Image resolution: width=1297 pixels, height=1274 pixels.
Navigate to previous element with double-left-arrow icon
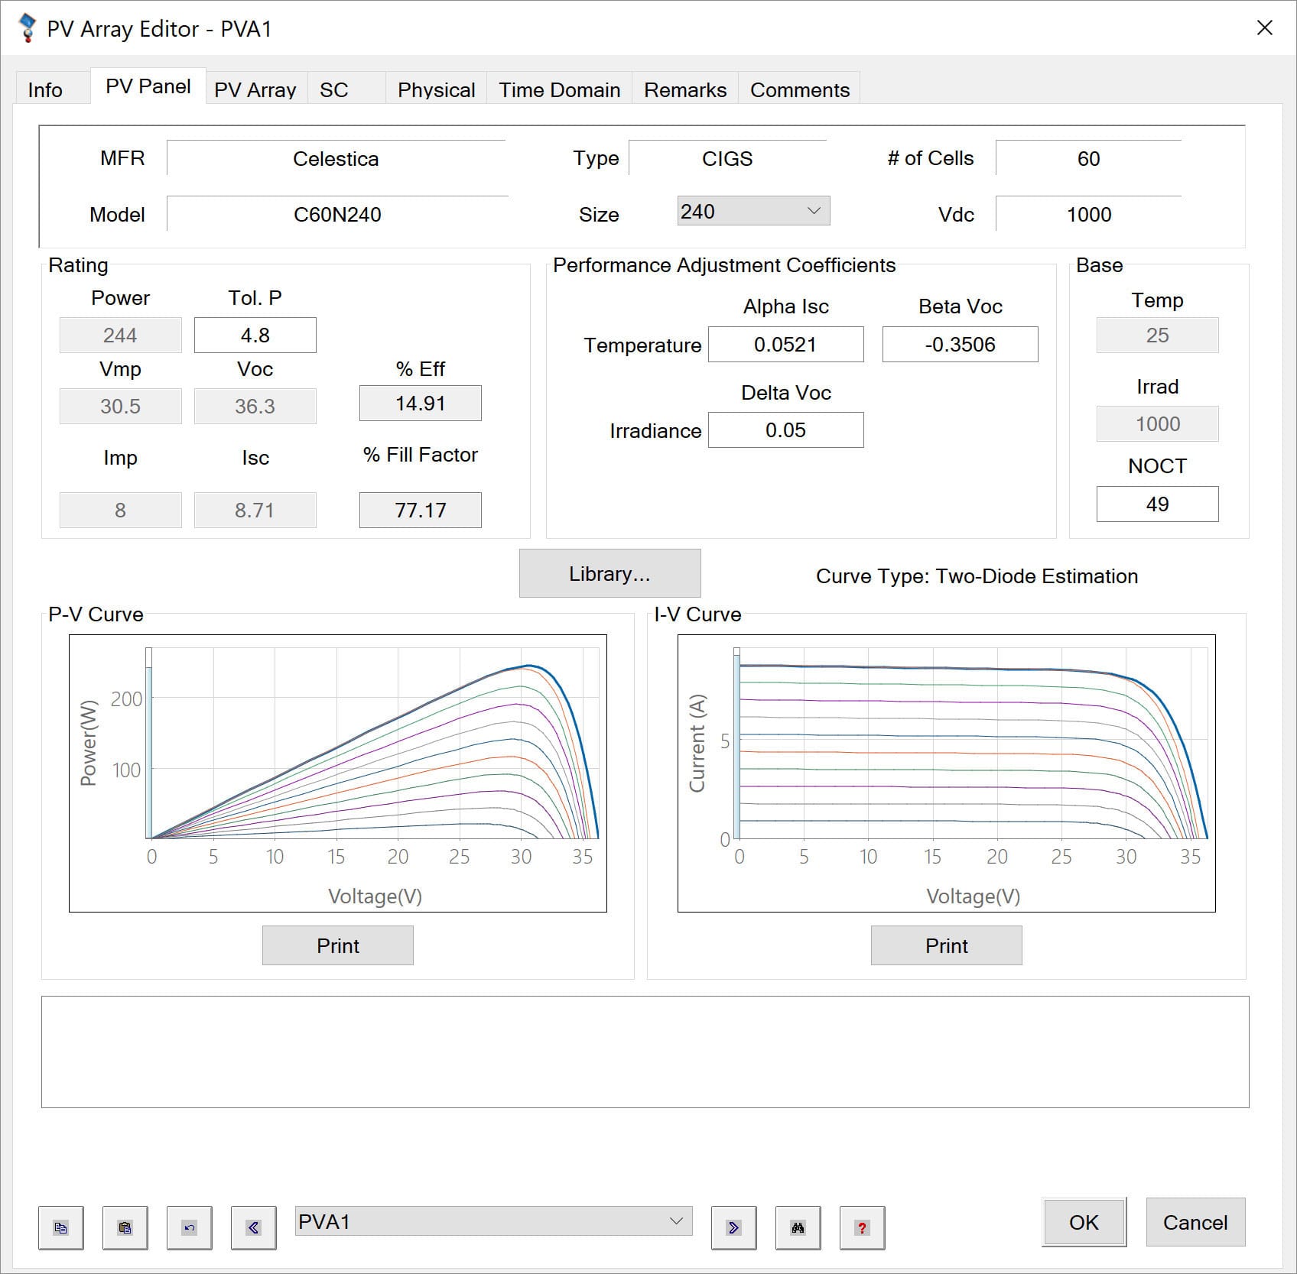click(x=253, y=1228)
